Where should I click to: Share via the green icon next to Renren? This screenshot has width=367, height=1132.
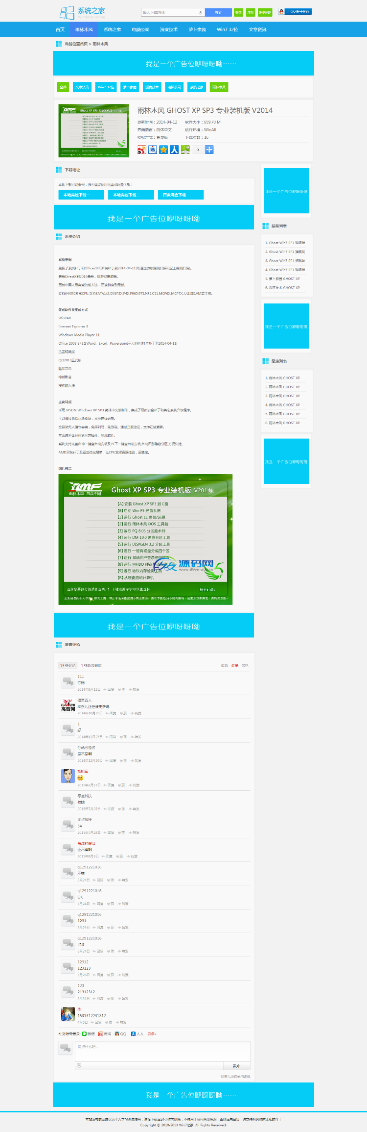point(185,150)
